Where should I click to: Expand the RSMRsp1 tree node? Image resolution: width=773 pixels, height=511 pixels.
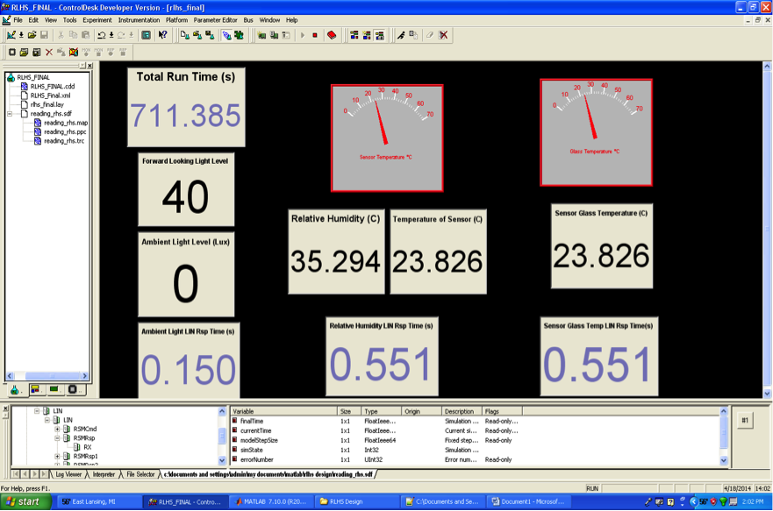tap(57, 457)
